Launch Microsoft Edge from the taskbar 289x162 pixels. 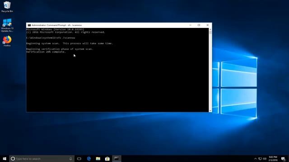pyautogui.click(x=89, y=159)
